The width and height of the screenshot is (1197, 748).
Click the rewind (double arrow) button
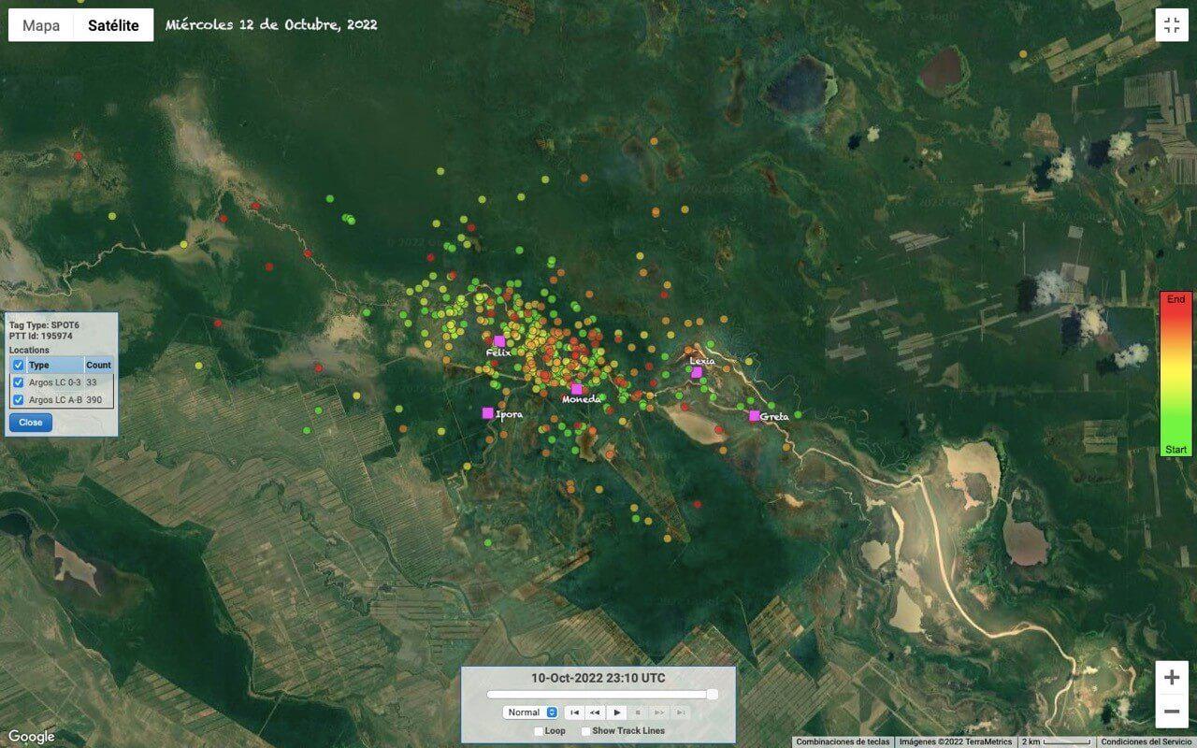coord(595,712)
